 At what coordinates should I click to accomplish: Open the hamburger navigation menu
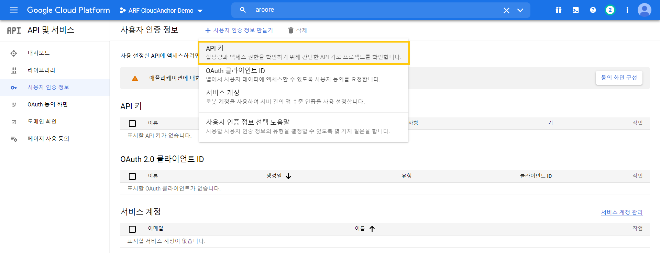click(x=14, y=10)
